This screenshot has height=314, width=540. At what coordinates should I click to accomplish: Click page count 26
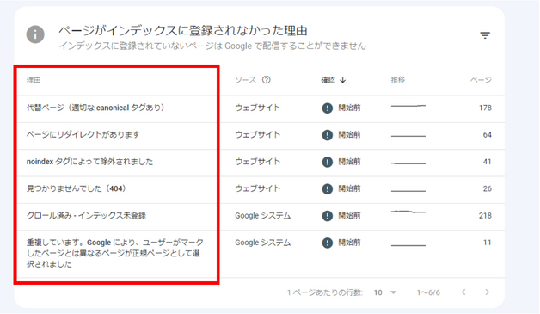tap(487, 188)
